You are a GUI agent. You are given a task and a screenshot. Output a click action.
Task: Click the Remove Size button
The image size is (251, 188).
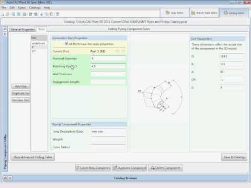pos(21,100)
